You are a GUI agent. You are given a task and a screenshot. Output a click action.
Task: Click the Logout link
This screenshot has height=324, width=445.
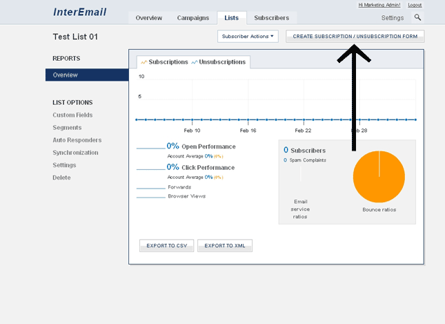point(415,5)
